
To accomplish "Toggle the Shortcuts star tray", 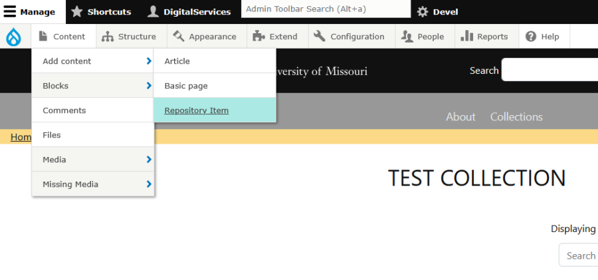I will click(x=101, y=12).
